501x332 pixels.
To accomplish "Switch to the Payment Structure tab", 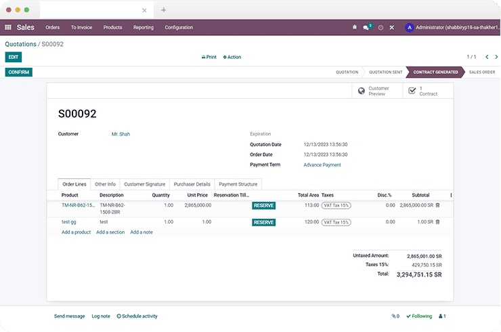I will point(238,184).
